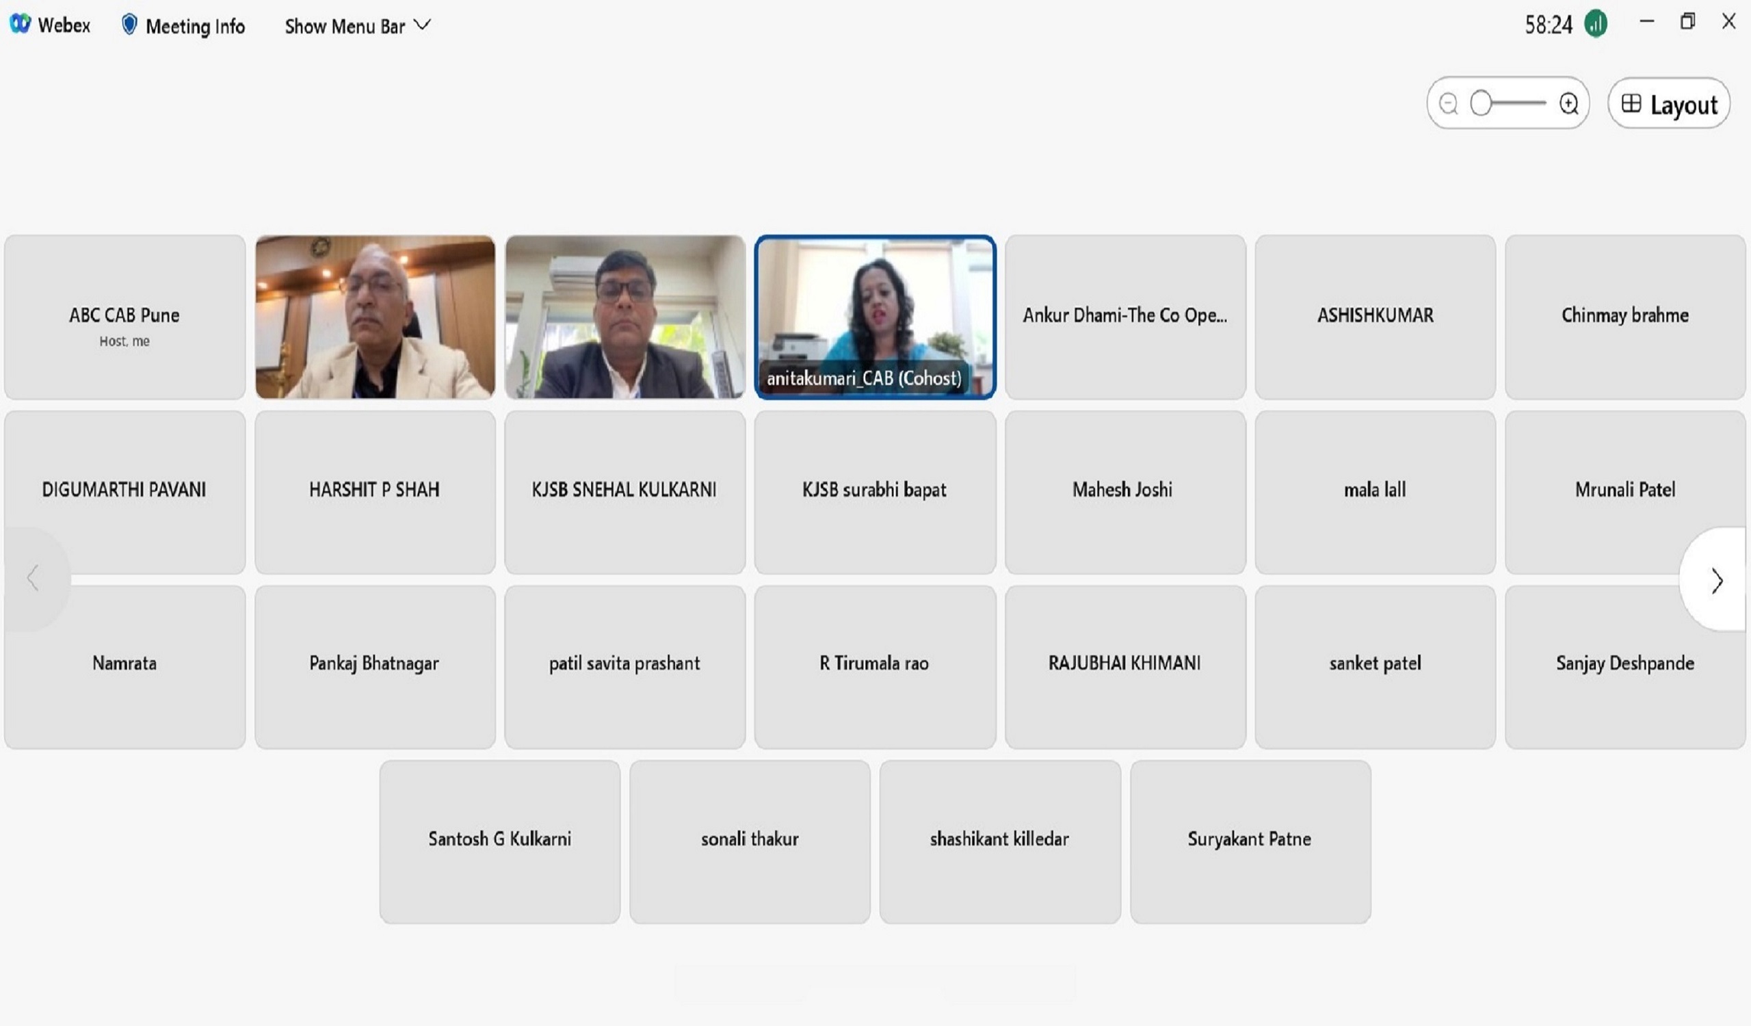Select video of man in beige blazer
1751x1026 pixels.
(375, 317)
